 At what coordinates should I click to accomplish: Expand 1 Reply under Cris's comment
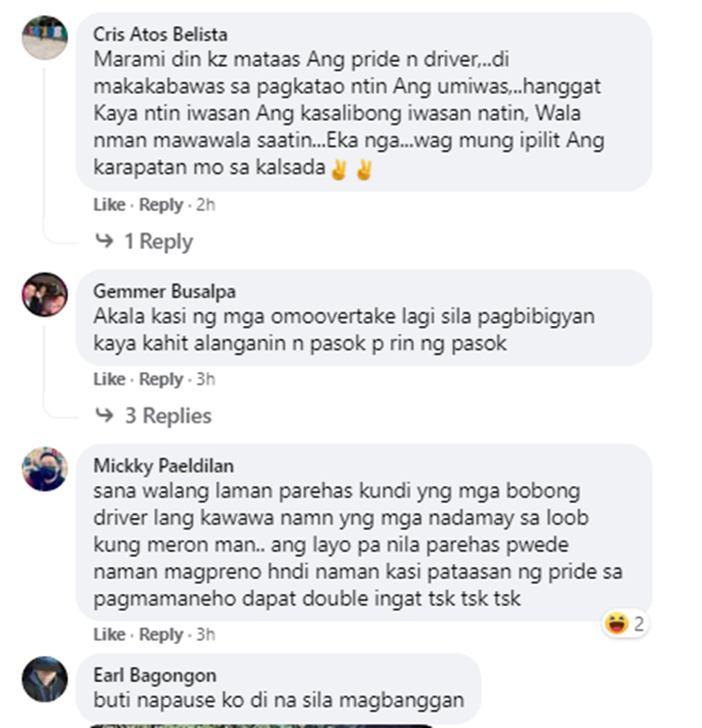click(158, 242)
